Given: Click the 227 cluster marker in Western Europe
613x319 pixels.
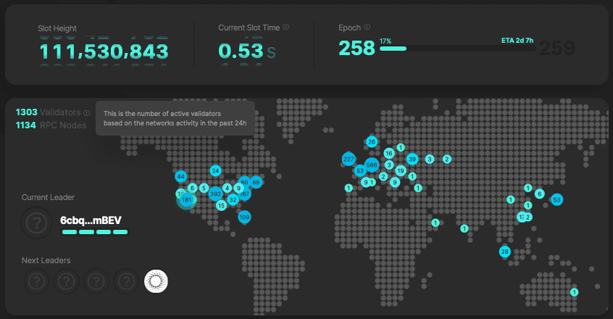Looking at the screenshot, I should [x=349, y=159].
